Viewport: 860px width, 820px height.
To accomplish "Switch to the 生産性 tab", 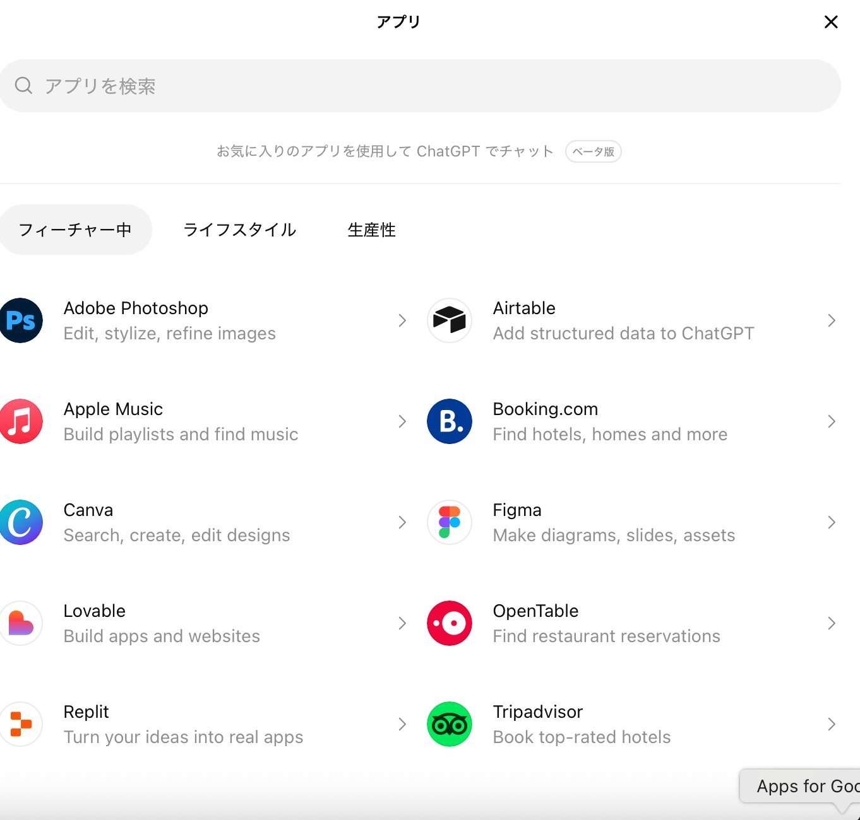I will (x=371, y=230).
